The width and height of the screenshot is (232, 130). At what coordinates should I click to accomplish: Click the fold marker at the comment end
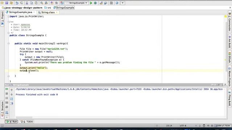(x=8, y=33)
